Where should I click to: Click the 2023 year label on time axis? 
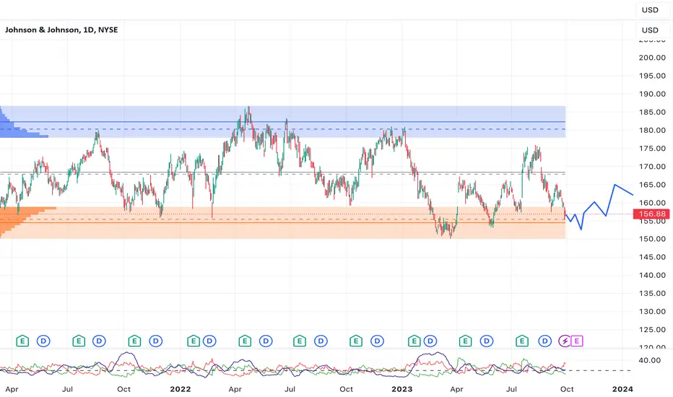click(x=402, y=389)
